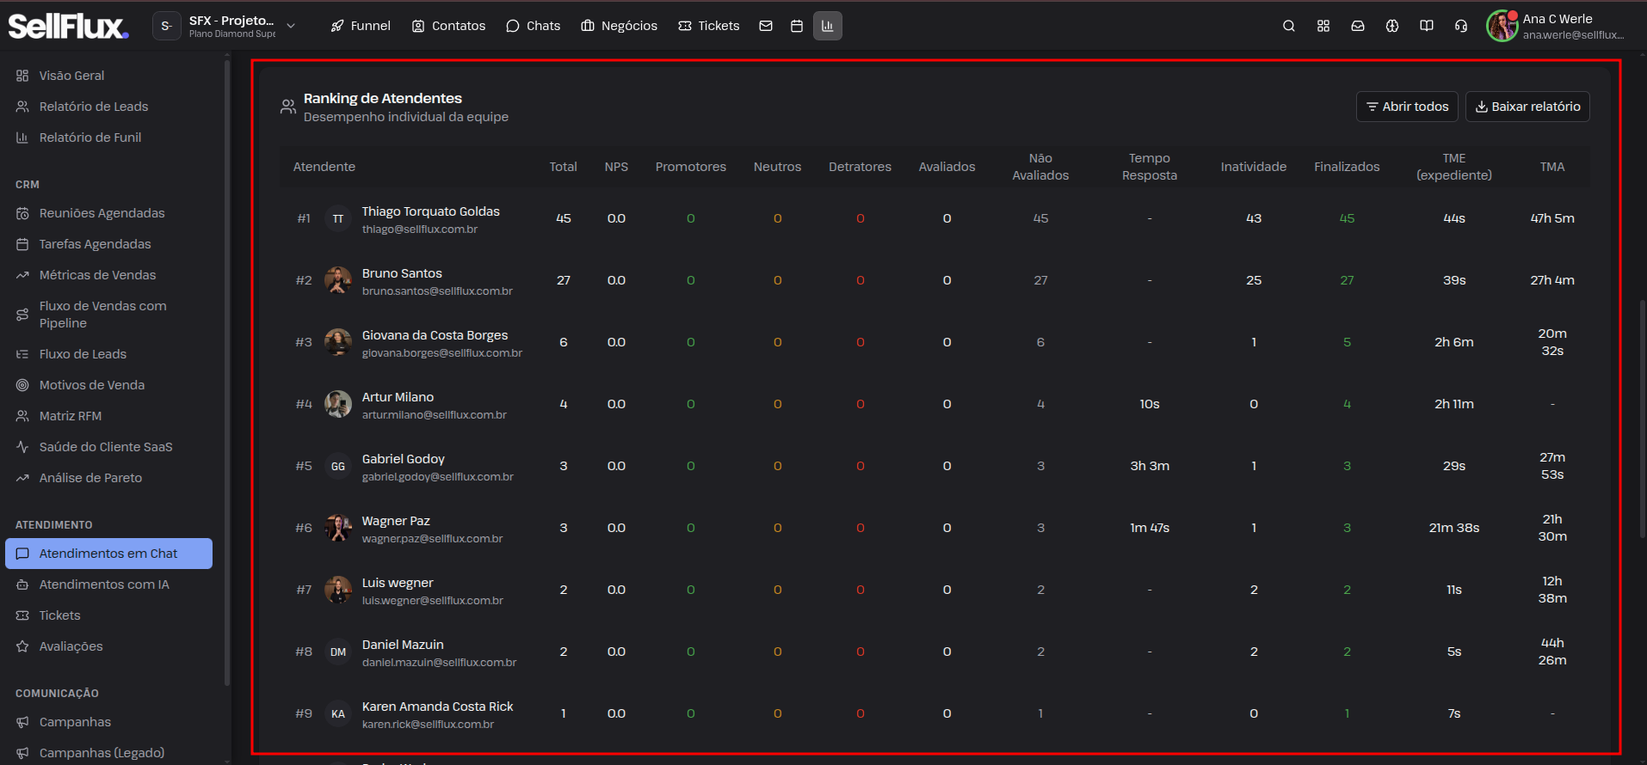Click the Abrir todos button
Viewport: 1647px width, 765px height.
pyautogui.click(x=1407, y=107)
